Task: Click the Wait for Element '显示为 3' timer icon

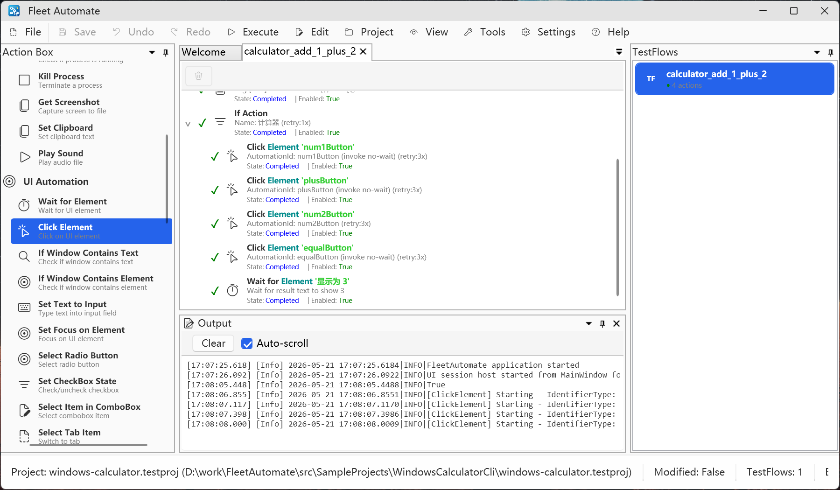Action: tap(232, 290)
